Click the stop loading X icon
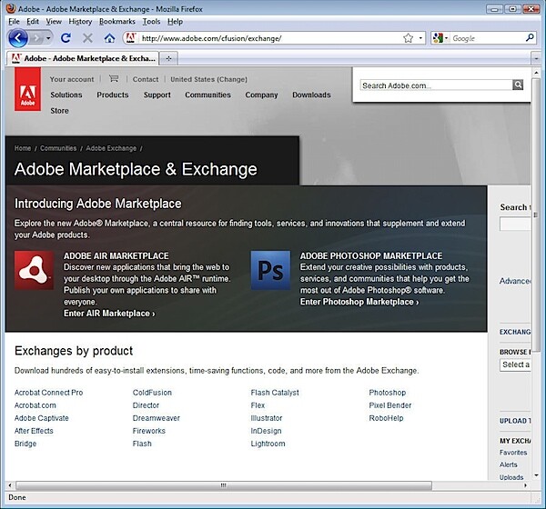Image resolution: width=546 pixels, height=509 pixels. click(x=87, y=38)
